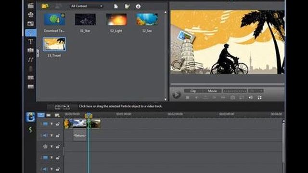Click the large Play button in preview
The height and width of the screenshot is (173, 308).
(x=176, y=95)
